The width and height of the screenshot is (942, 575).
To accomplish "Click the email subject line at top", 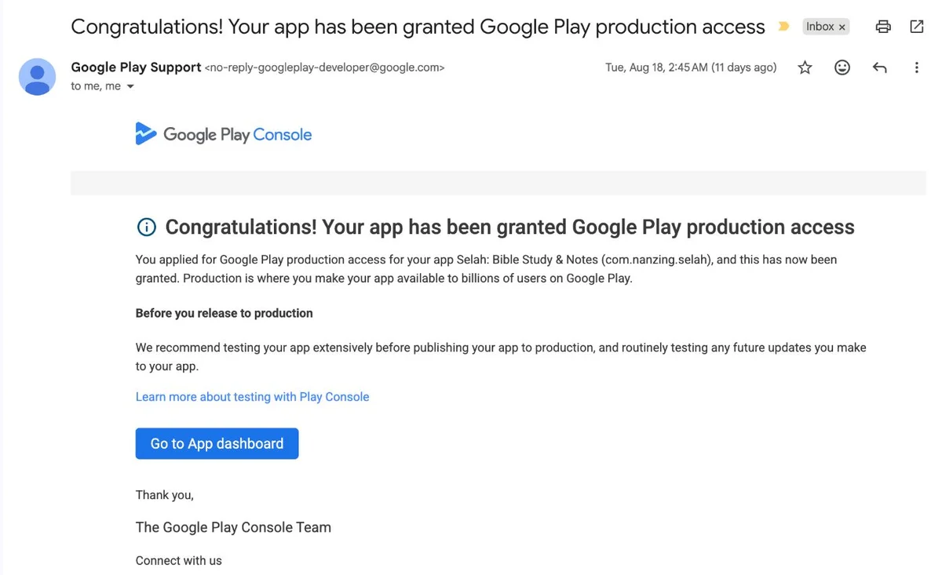I will click(x=418, y=27).
